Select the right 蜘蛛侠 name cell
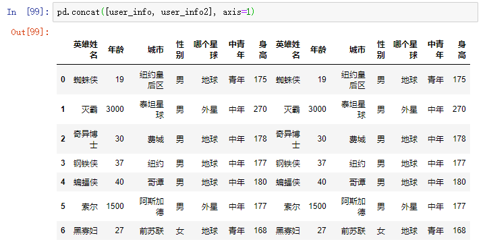 287,80
